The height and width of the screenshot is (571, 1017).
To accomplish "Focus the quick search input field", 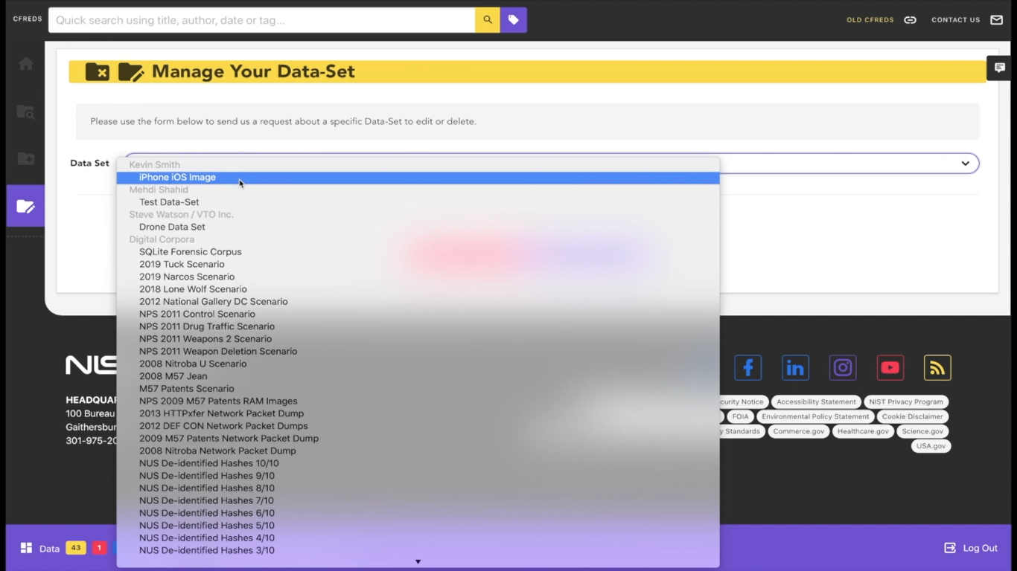I will (x=261, y=20).
